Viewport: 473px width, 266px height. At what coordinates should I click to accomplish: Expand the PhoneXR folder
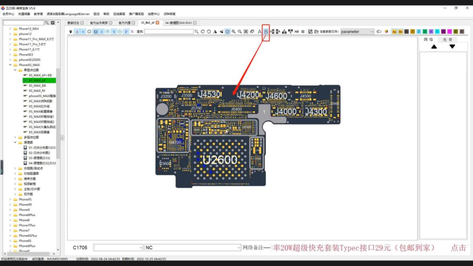[10, 205]
